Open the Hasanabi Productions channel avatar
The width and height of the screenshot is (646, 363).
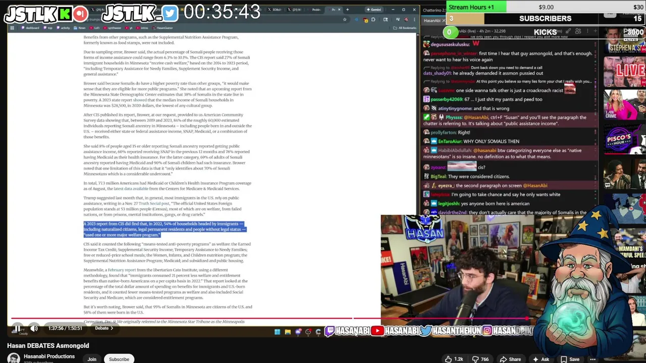14,358
